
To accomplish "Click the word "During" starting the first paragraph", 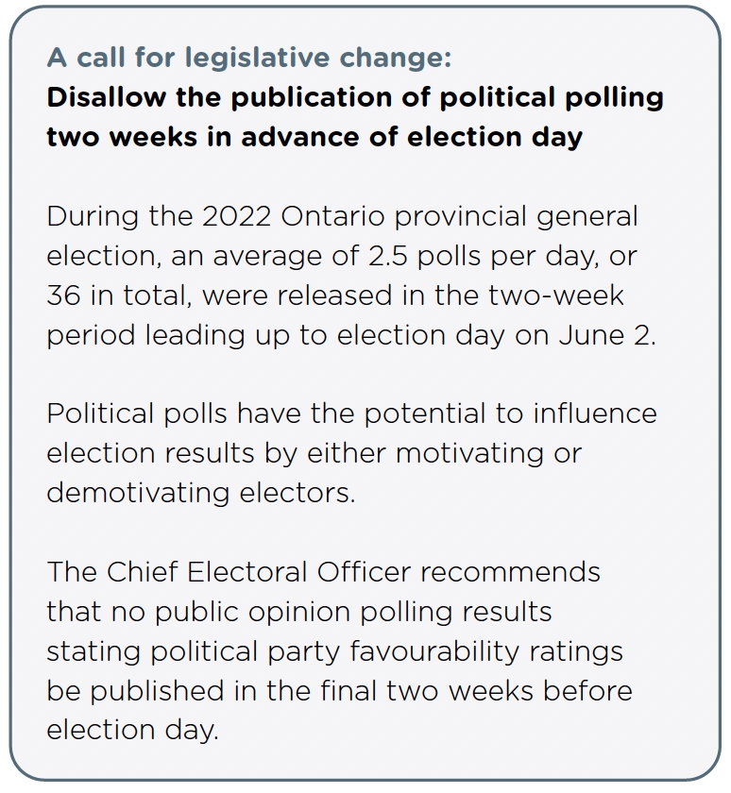I will 93,217.
